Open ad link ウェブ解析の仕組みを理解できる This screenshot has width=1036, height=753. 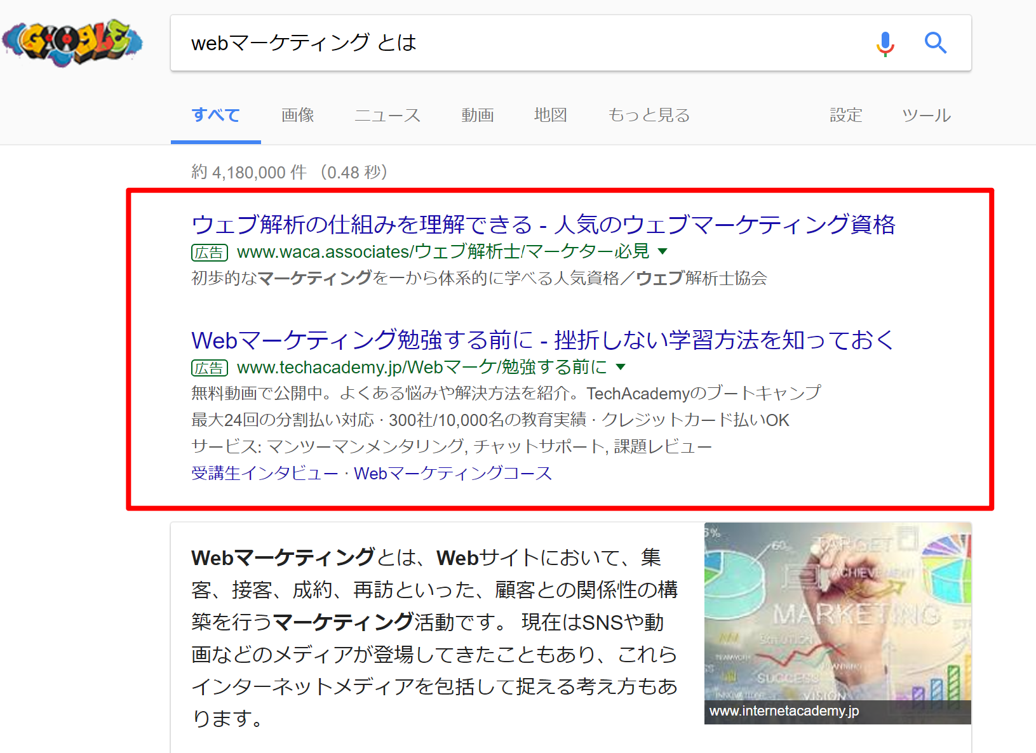[543, 225]
